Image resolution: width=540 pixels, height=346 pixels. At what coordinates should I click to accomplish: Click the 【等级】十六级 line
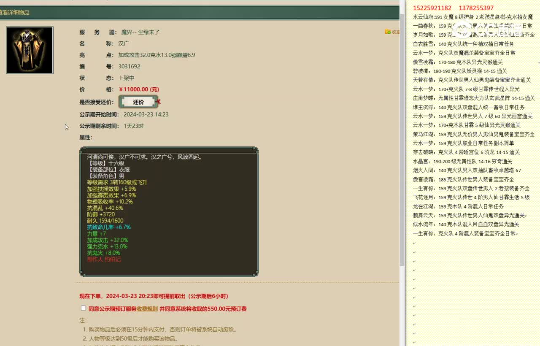click(105, 163)
